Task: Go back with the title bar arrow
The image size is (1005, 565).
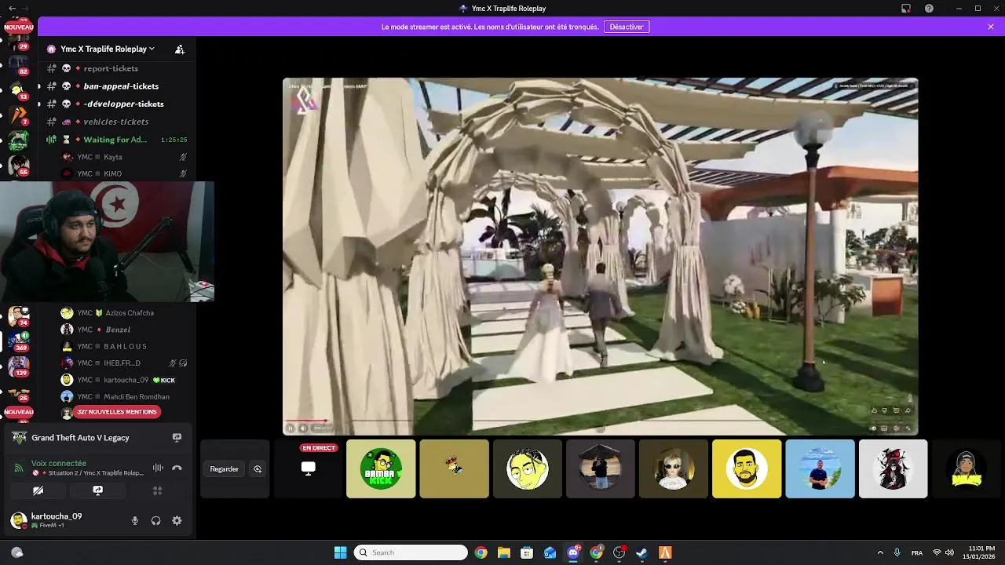Action: [x=12, y=8]
